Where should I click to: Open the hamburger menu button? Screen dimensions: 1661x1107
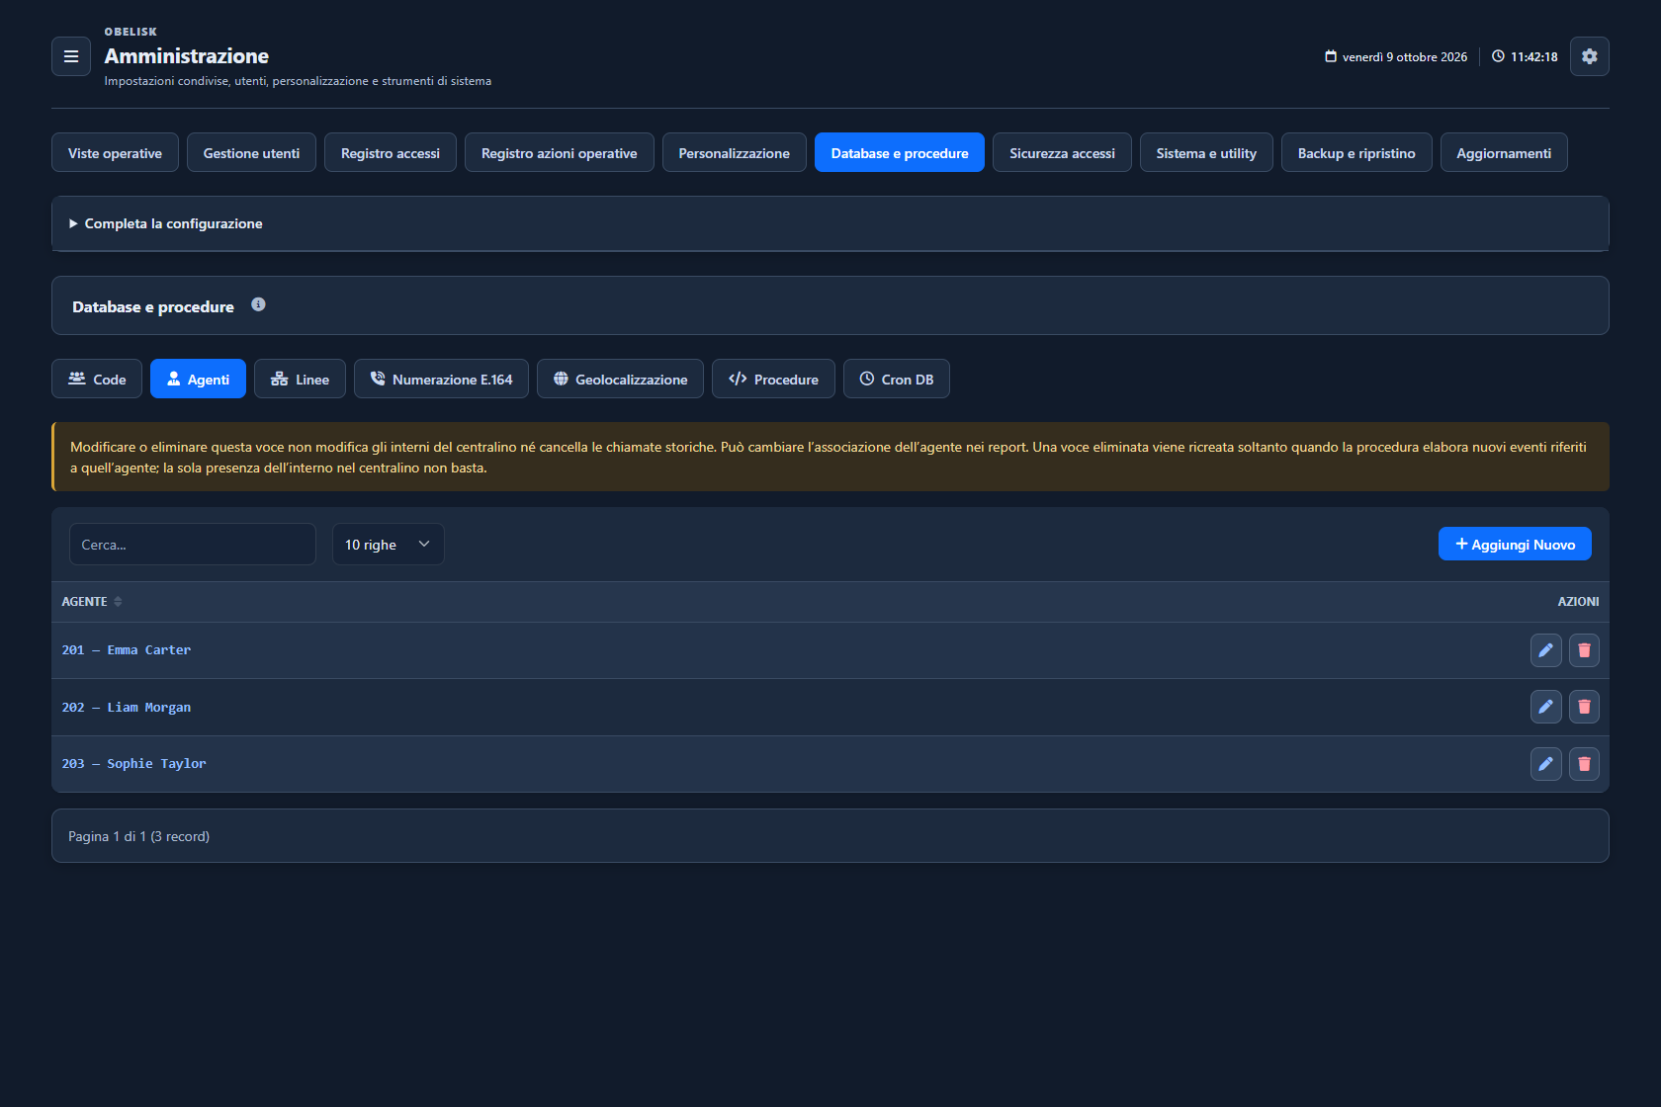[71, 56]
